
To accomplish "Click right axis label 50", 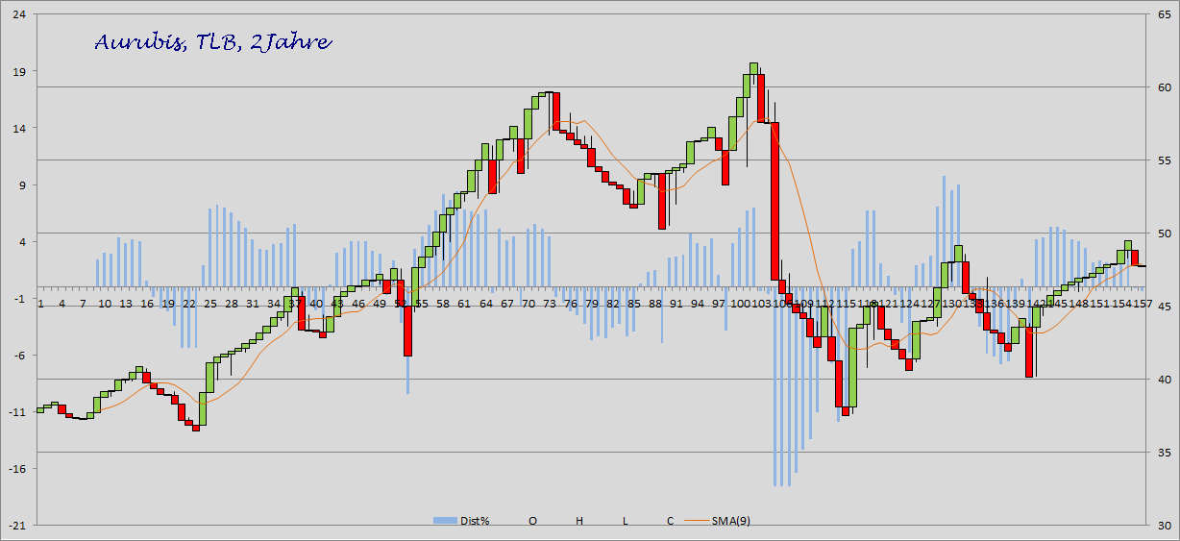I will pyautogui.click(x=1163, y=234).
